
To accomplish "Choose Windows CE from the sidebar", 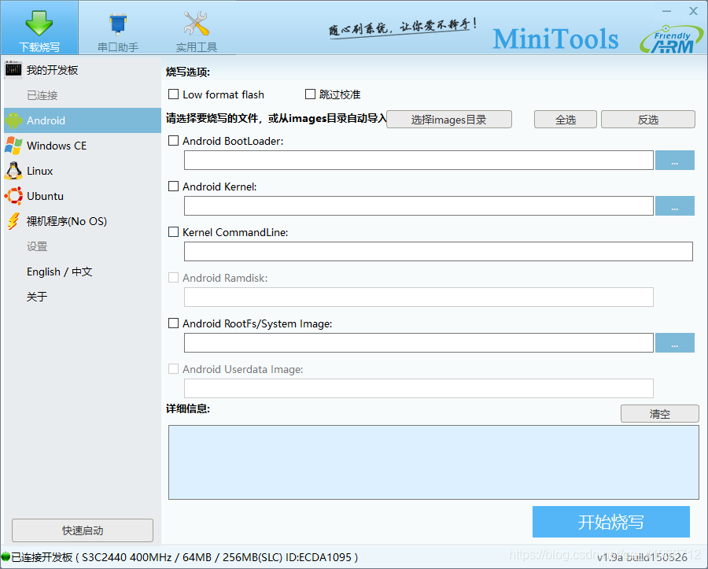I will pyautogui.click(x=82, y=146).
